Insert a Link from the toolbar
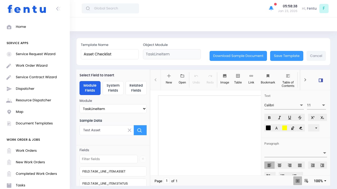Viewport: 337px width, 189px height. (251, 79)
